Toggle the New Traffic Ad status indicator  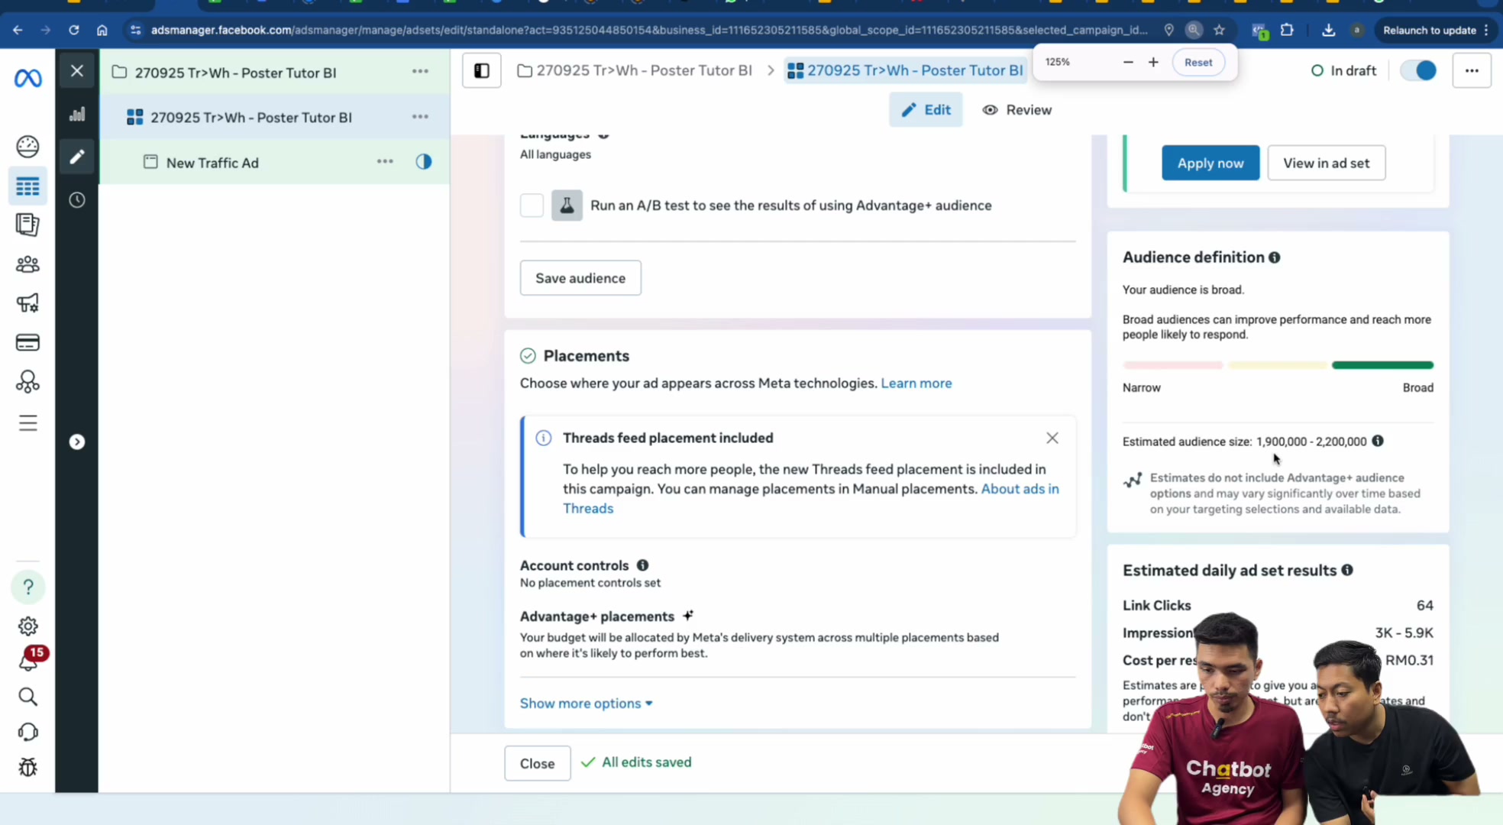pos(424,162)
